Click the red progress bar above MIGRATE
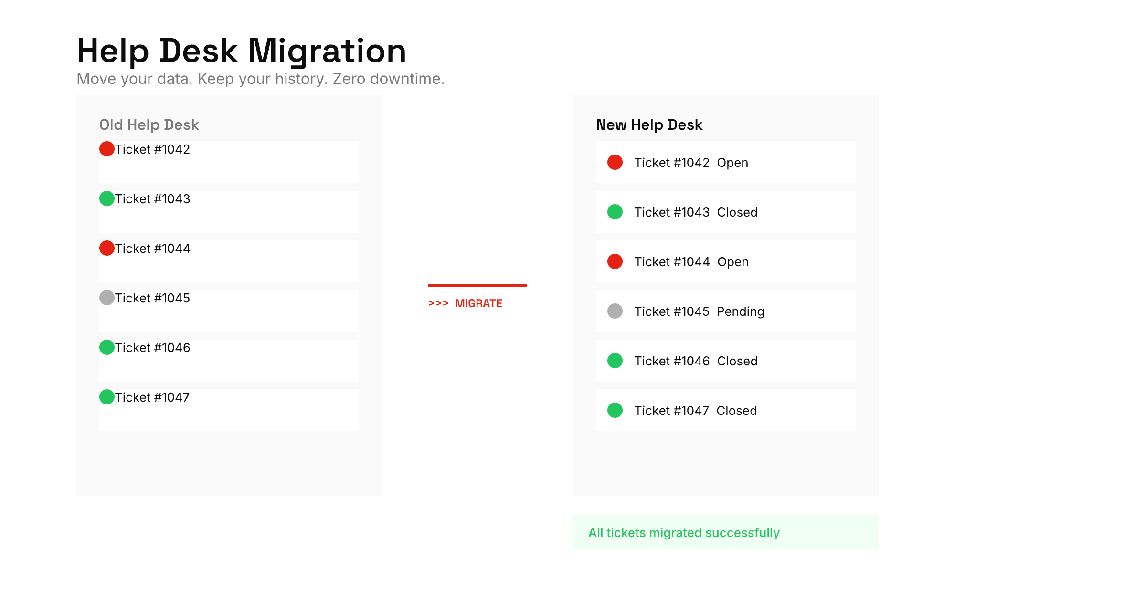 coord(477,286)
